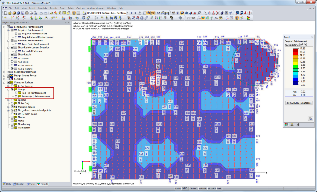Image resolution: width=317 pixels, height=192 pixels.
Task: Expand Design Internal Forces tree node
Action: click(x=4, y=75)
